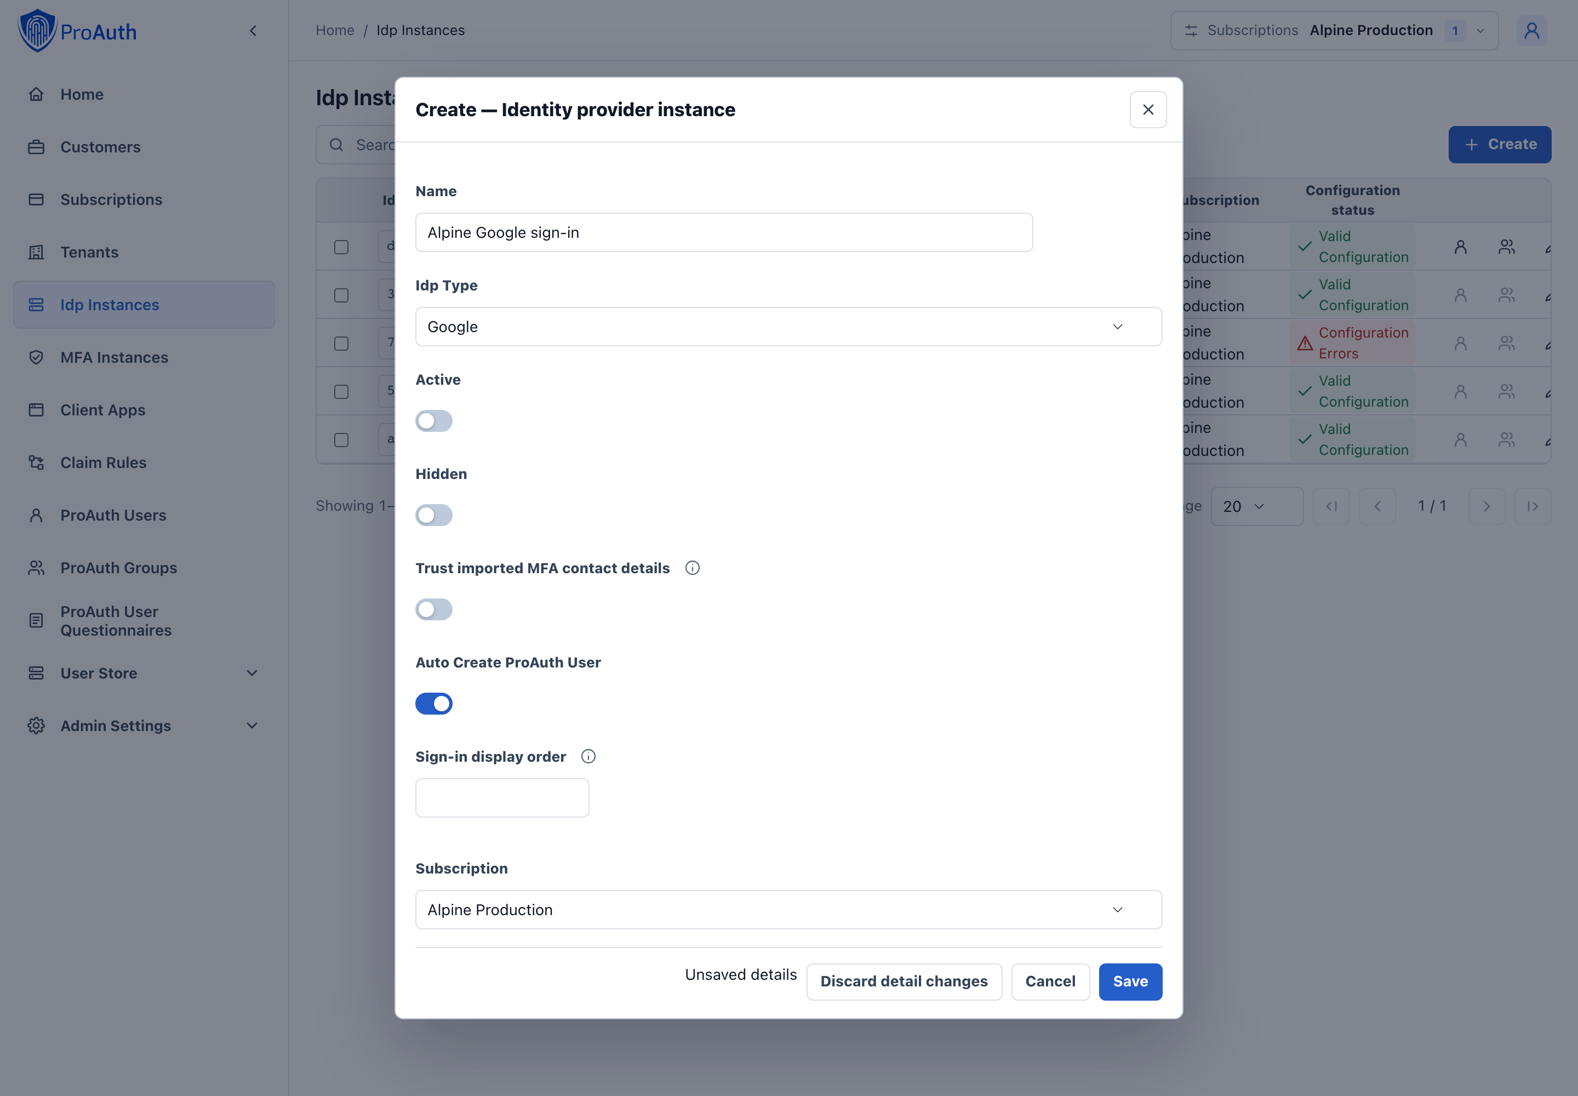Screen dimensions: 1578x1096
Task: Click the search magnifier icon
Action: click(336, 145)
